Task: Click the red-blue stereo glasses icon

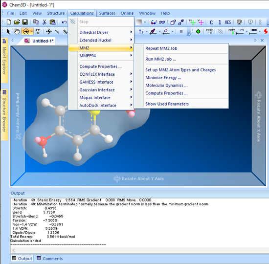Action: pos(154,22)
